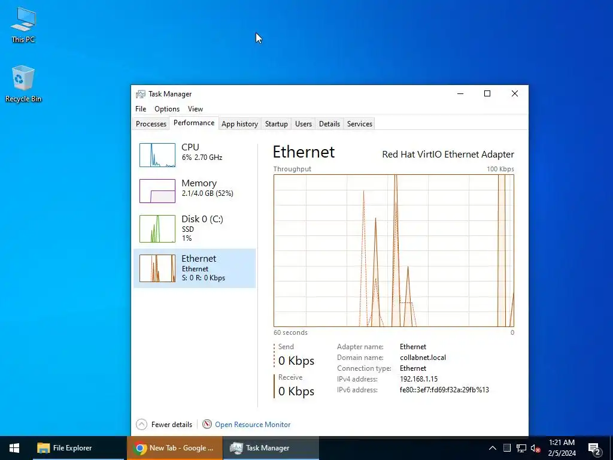Show hidden system tray icons
Screen dimensions: 613x460
coord(493,448)
